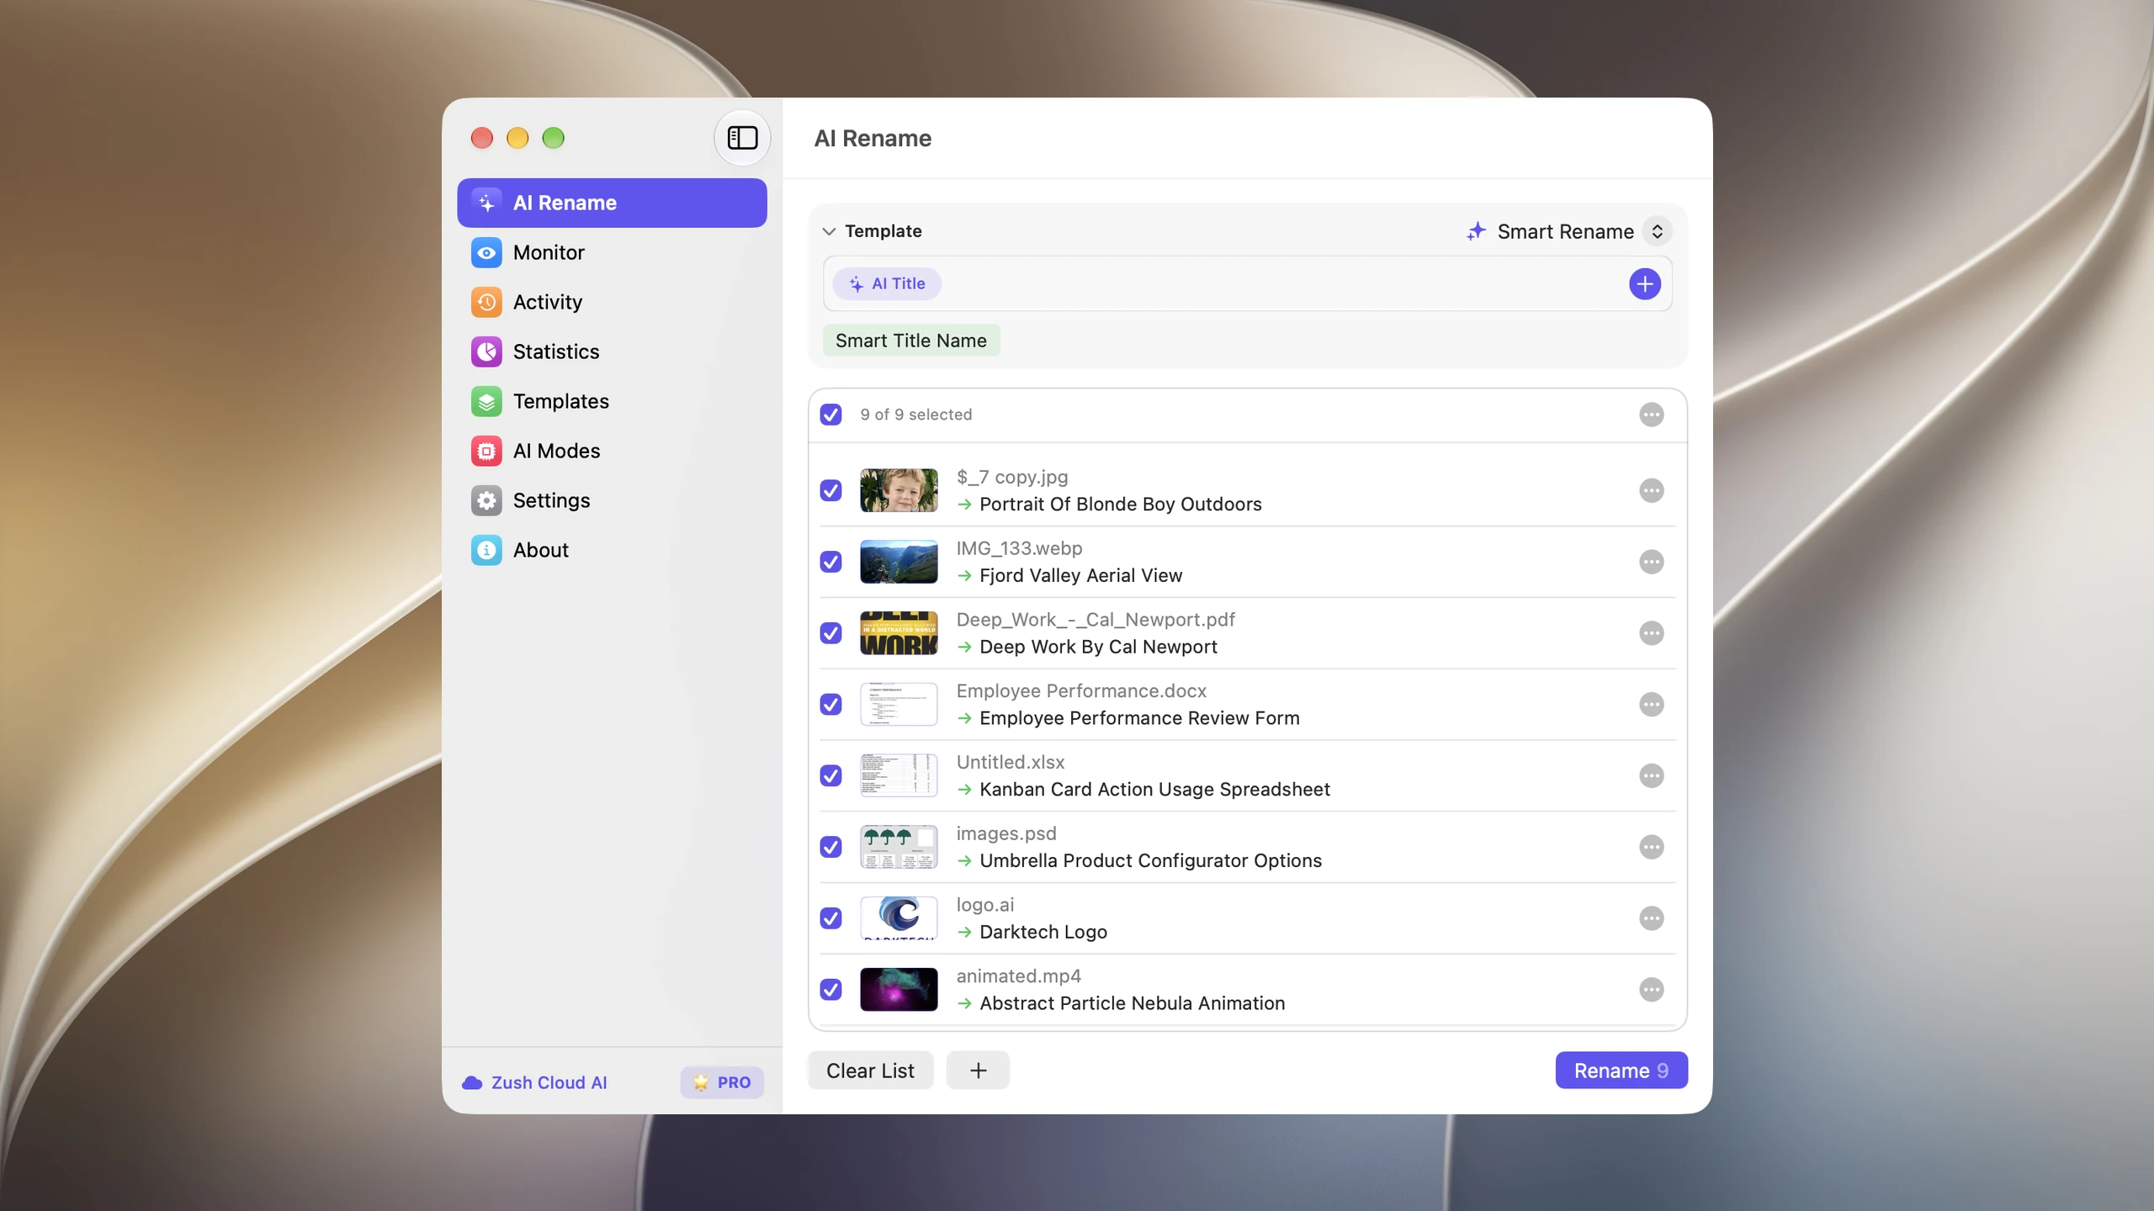Click the sparkle icon beside Smart Rename

click(1476, 231)
